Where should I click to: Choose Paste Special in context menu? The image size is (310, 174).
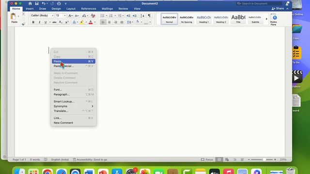73,66
